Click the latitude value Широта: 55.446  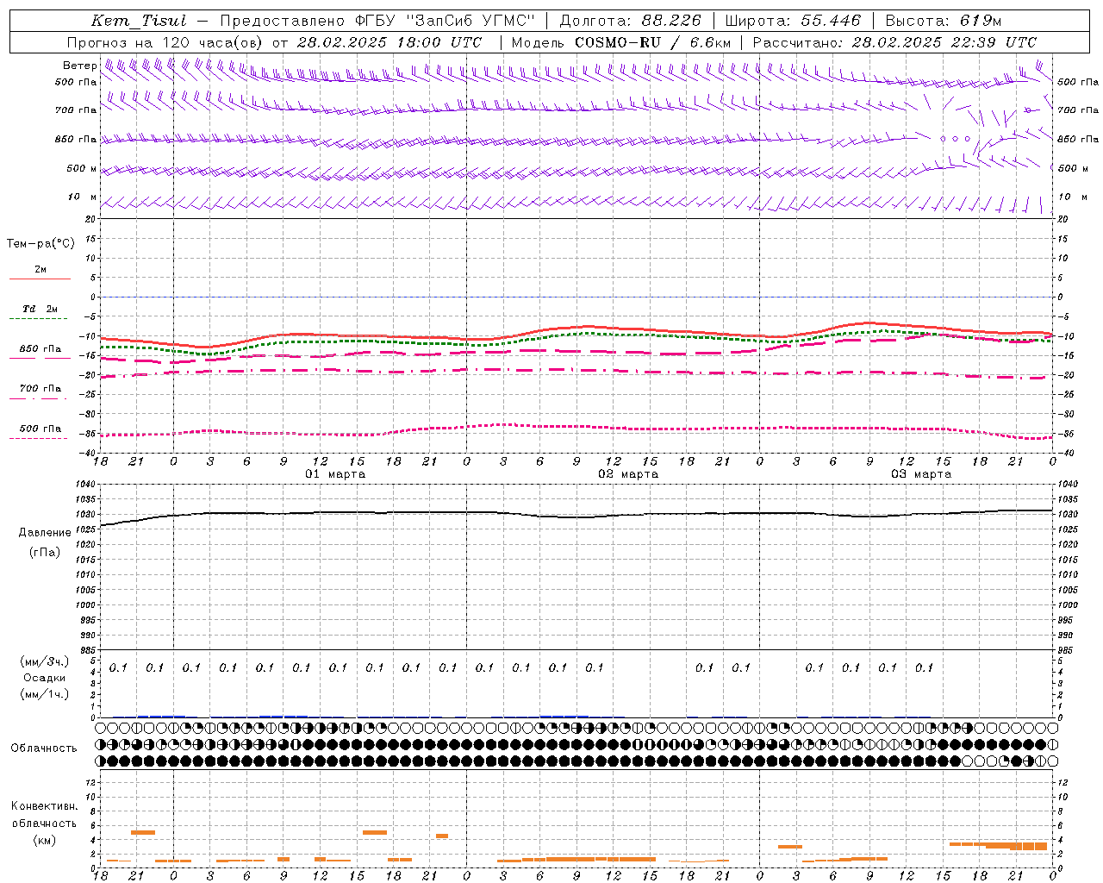[793, 21]
